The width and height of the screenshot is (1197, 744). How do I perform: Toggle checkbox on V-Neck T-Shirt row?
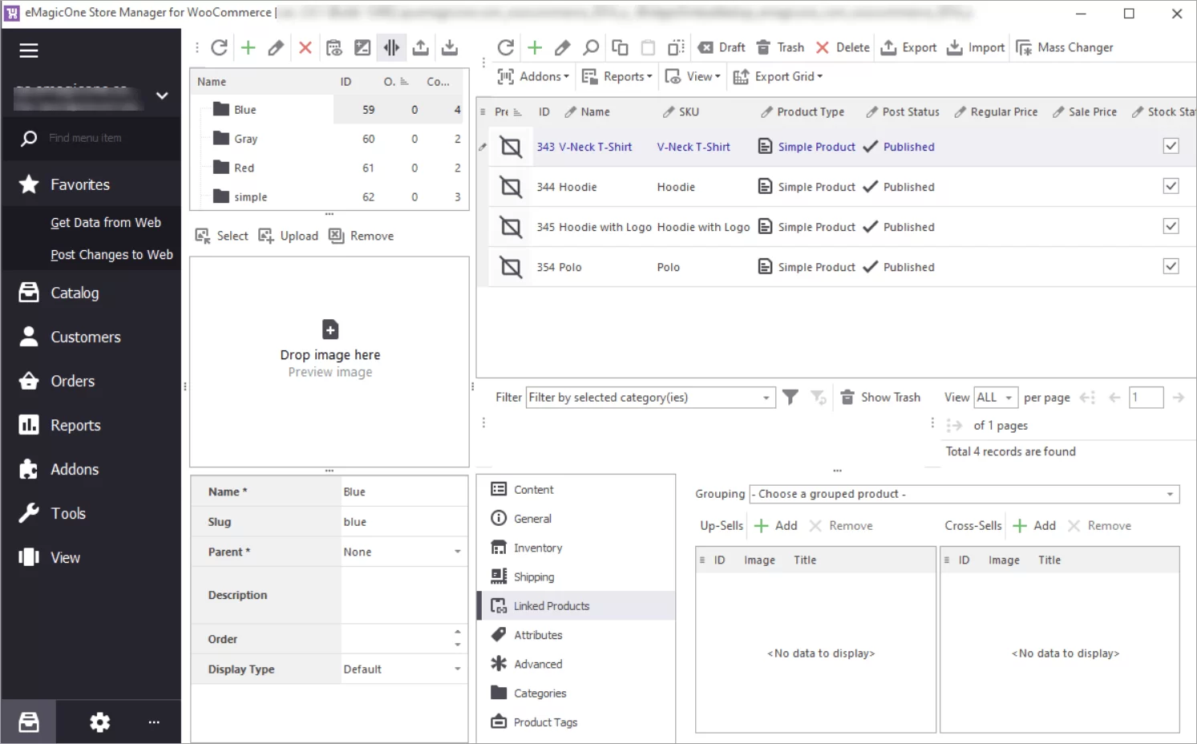(1171, 146)
